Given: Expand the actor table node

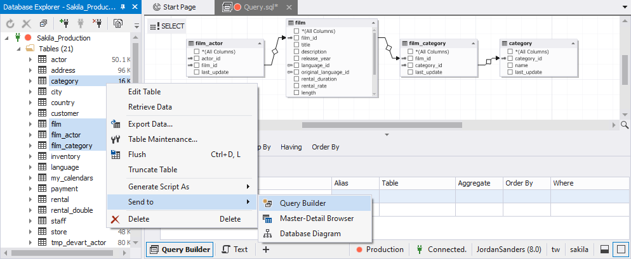Looking at the screenshot, I should pos(30,60).
